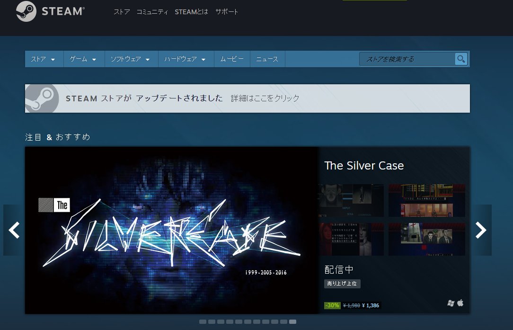The width and height of the screenshot is (513, 330).
Task: Click 詳細はここをクリック link in banner
Action: click(265, 98)
